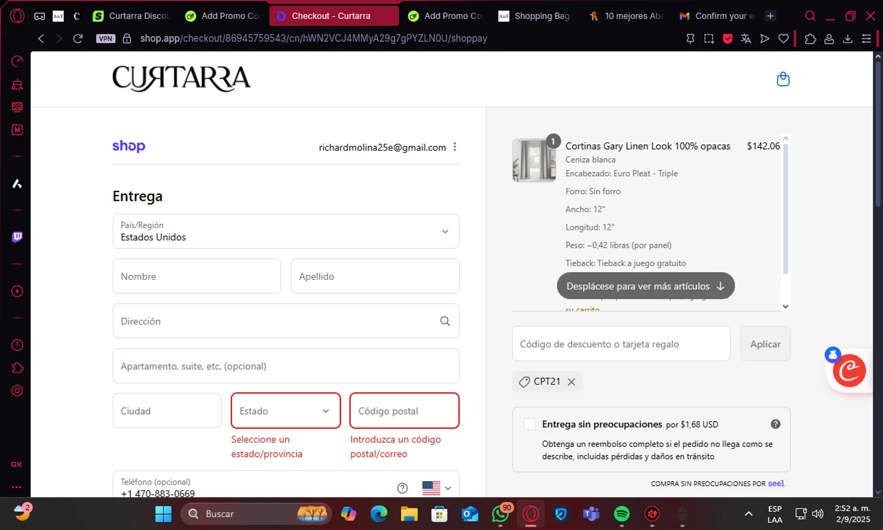The height and width of the screenshot is (530, 883).
Task: Open the sidebar player icon
Action: tap(17, 291)
